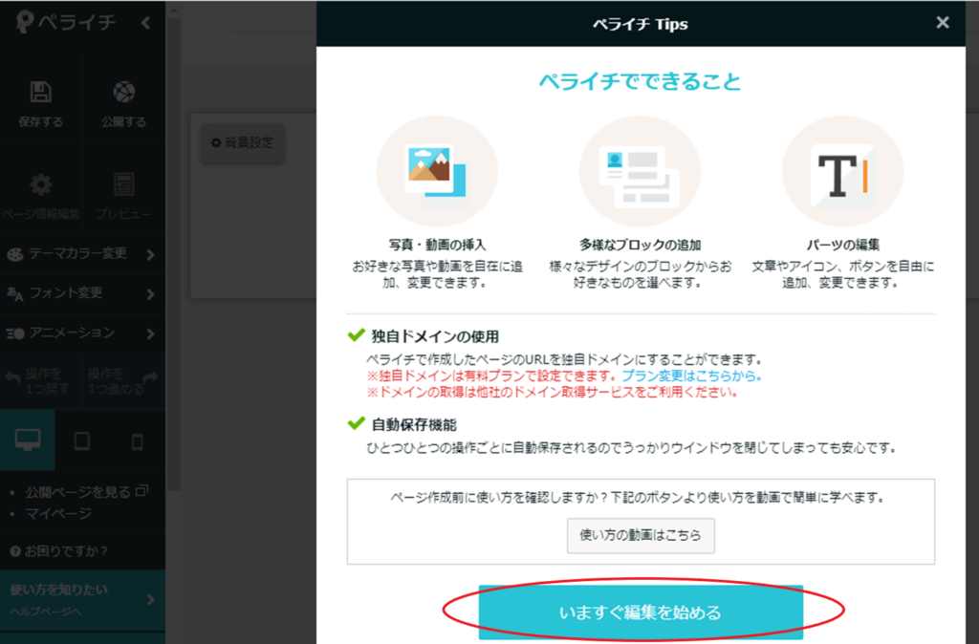Close the ペライチ Tips dialog
The width and height of the screenshot is (979, 644).
[x=943, y=23]
